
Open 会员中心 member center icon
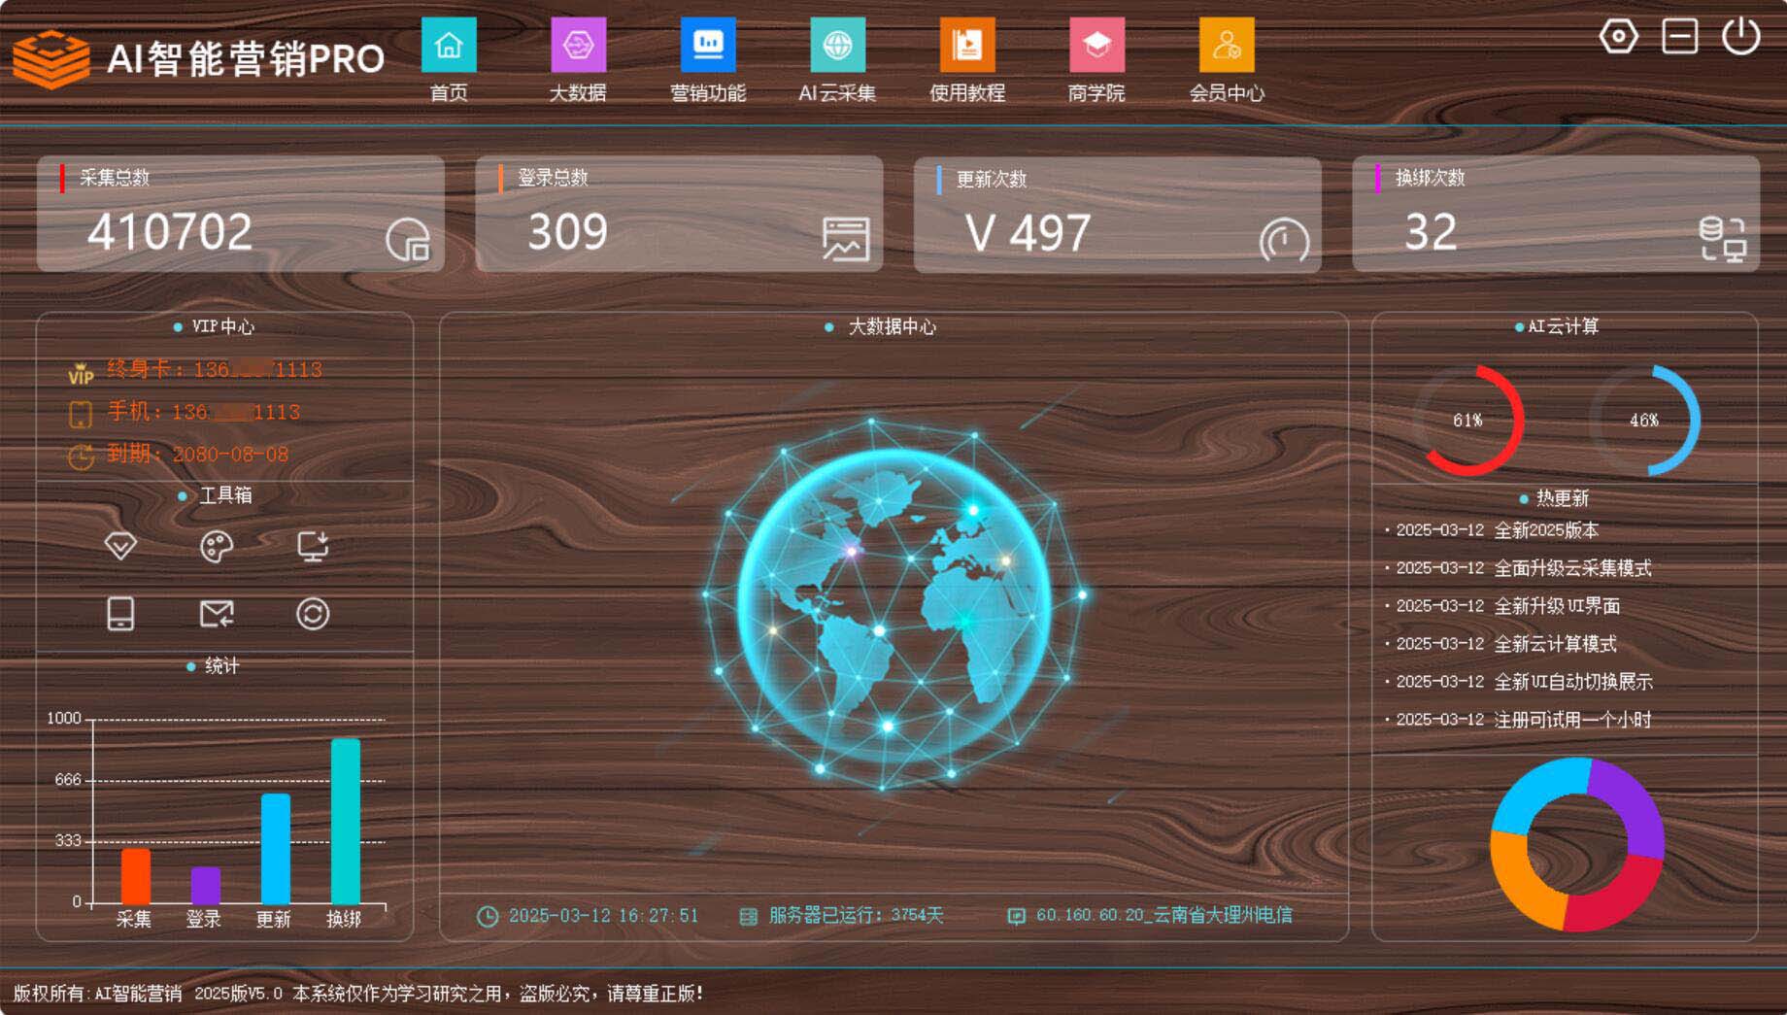coord(1227,46)
